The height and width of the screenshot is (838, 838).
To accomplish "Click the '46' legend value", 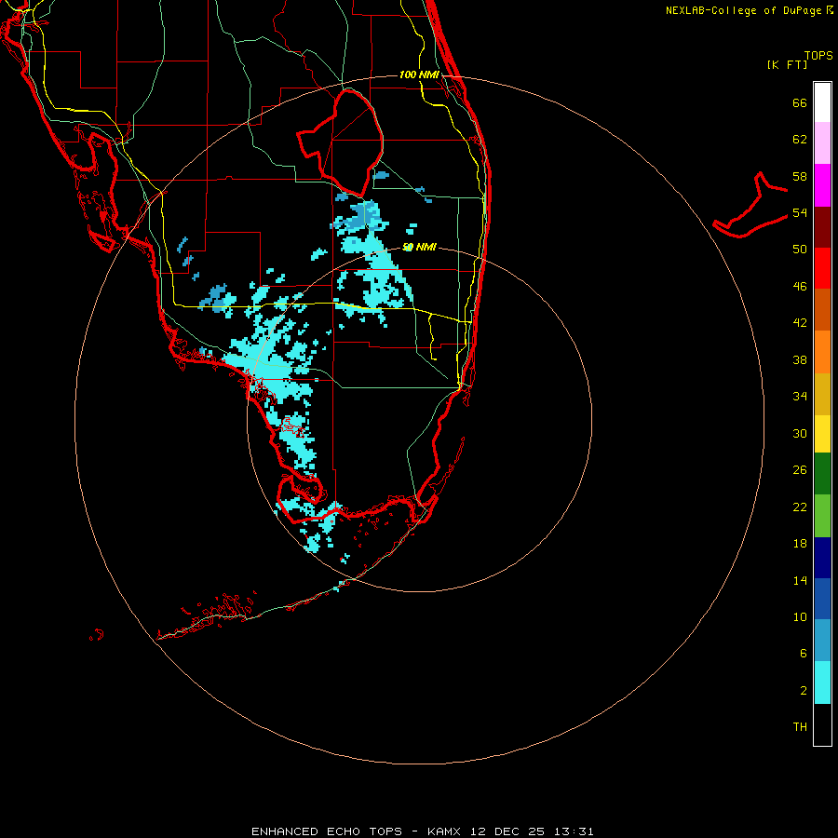I will click(x=800, y=286).
